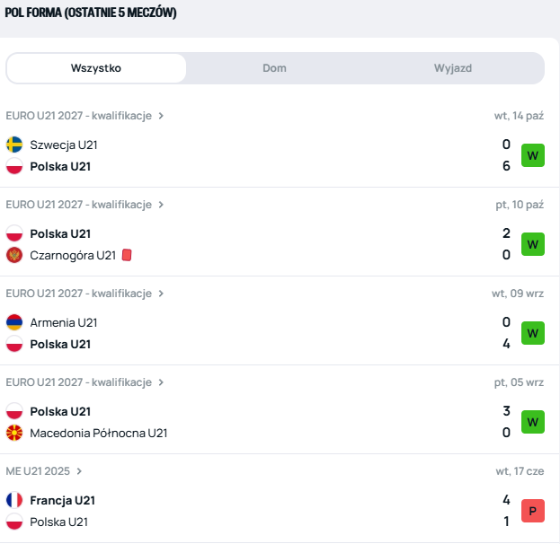The height and width of the screenshot is (544, 560).
Task: Click the green W badge for Armenia match
Action: pos(533,333)
